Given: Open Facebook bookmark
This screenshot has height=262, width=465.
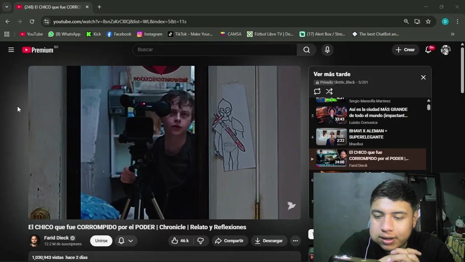Looking at the screenshot, I should tap(119, 34).
